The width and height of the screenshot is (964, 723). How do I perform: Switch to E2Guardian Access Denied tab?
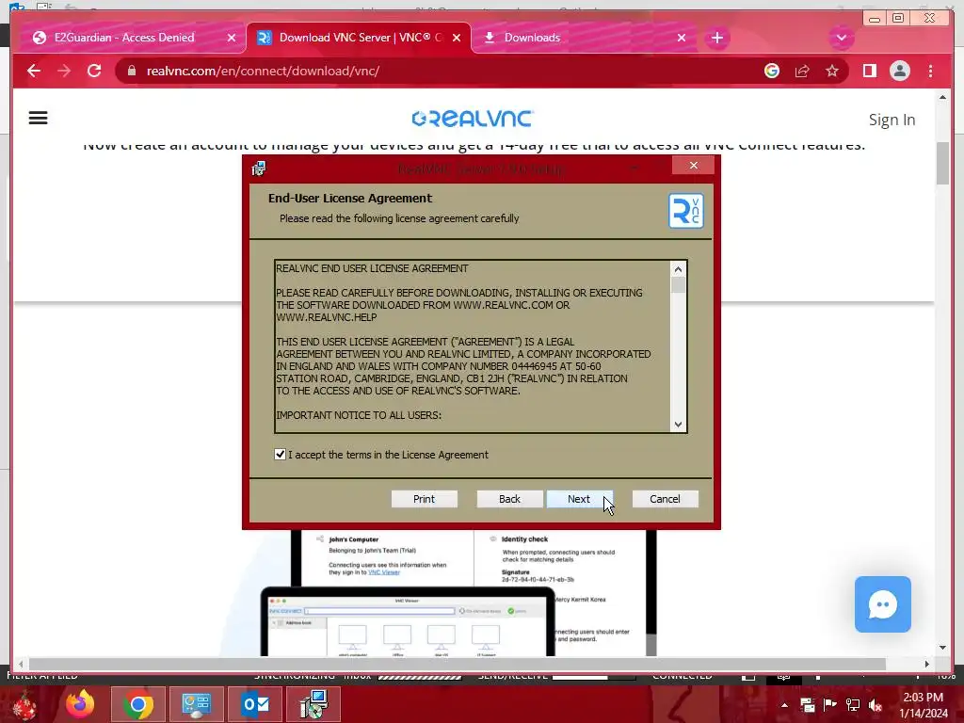pos(124,38)
